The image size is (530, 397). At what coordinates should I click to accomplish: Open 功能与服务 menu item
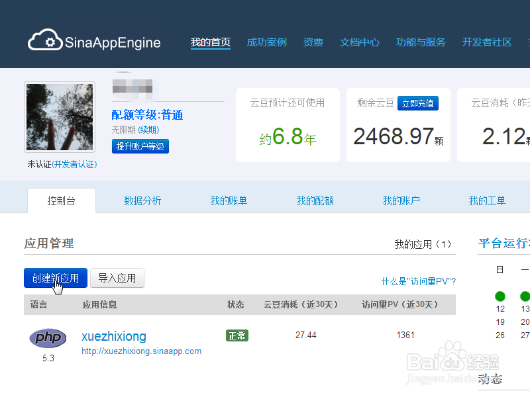pyautogui.click(x=421, y=42)
